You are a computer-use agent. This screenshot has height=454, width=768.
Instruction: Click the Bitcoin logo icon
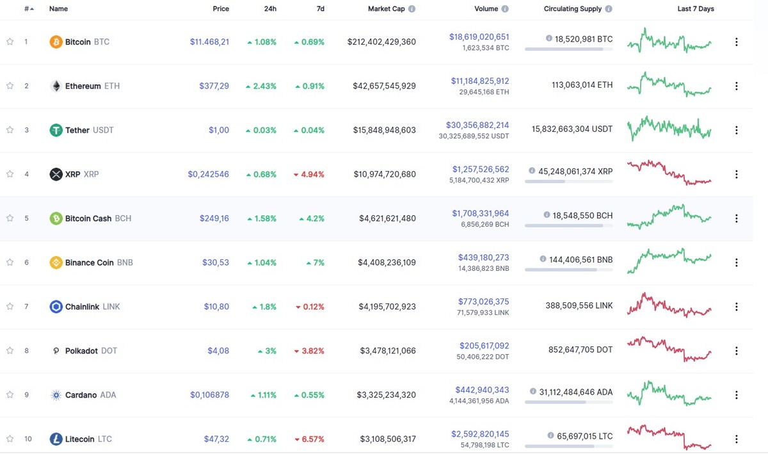[x=56, y=42]
